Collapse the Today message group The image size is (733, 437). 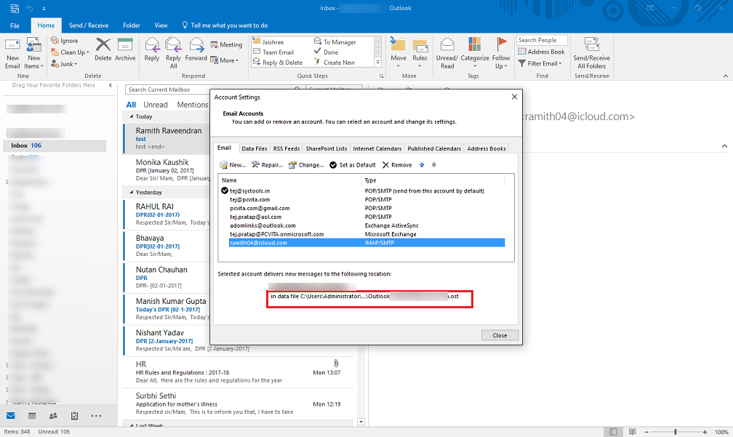coord(132,116)
